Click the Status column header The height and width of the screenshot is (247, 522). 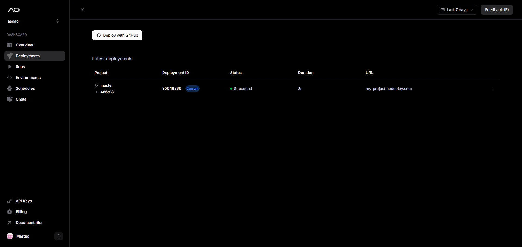236,73
